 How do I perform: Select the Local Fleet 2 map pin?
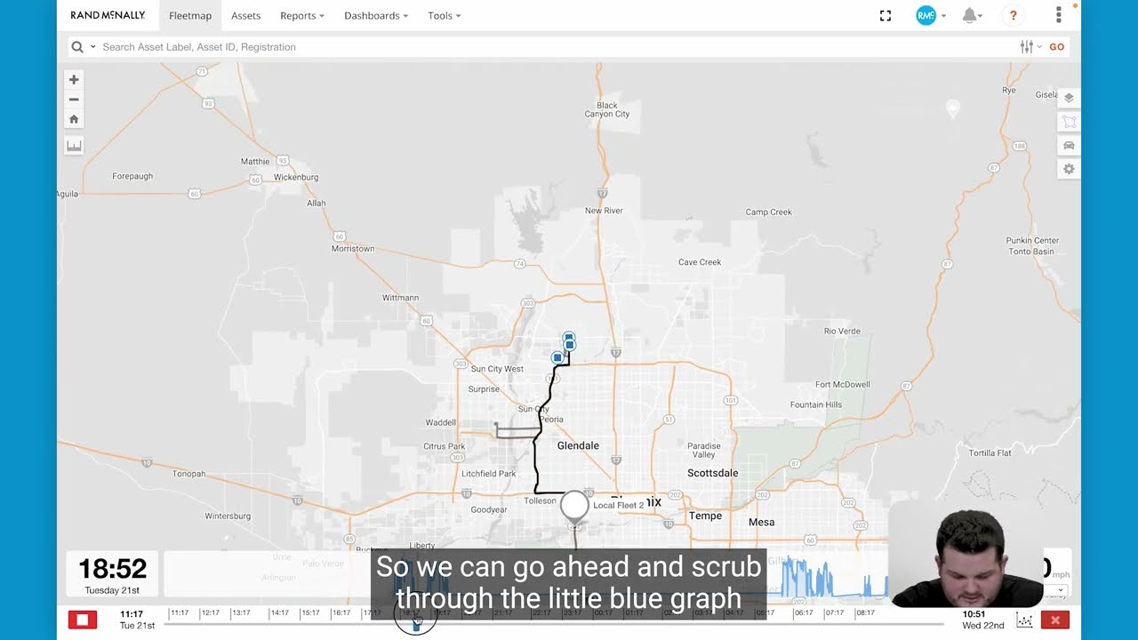[x=574, y=505]
